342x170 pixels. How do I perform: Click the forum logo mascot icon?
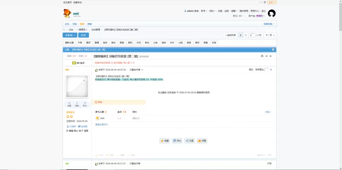67,13
